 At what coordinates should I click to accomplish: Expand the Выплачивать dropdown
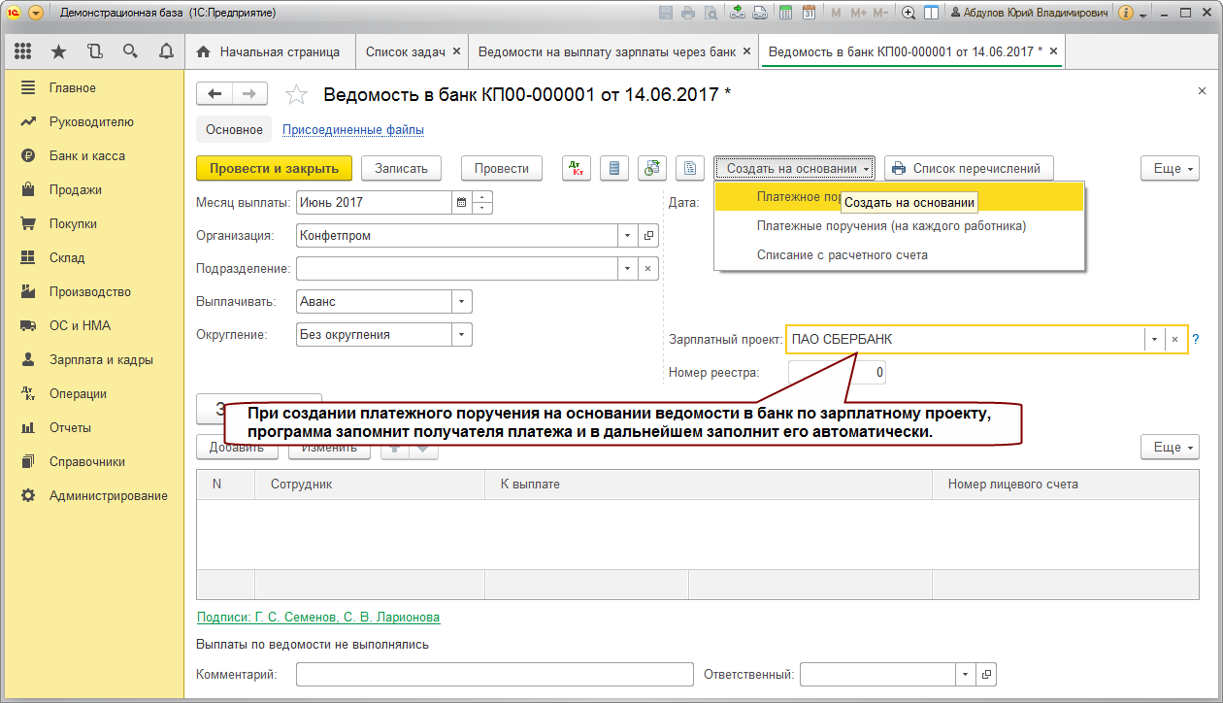tap(462, 301)
